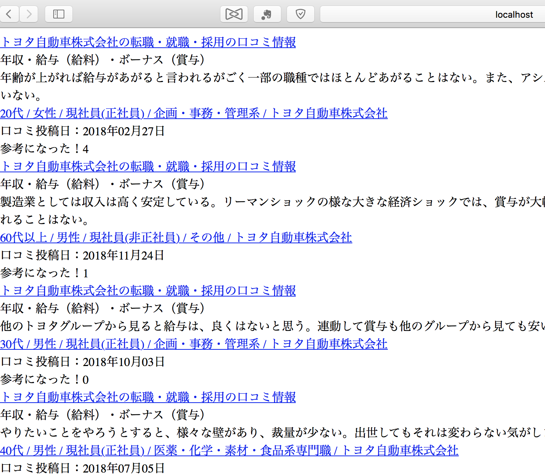
Task: Open the 20代 / 女性 / 現社員(正社員) profile link
Action: 194,113
